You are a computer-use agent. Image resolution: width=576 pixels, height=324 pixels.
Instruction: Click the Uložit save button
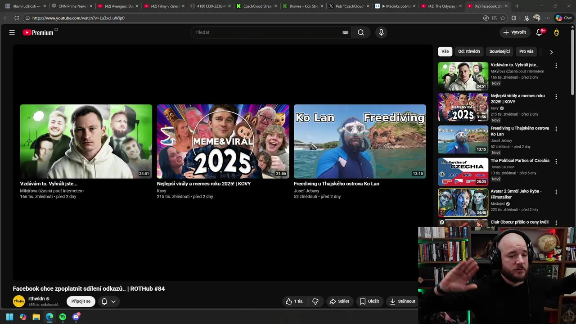369,301
